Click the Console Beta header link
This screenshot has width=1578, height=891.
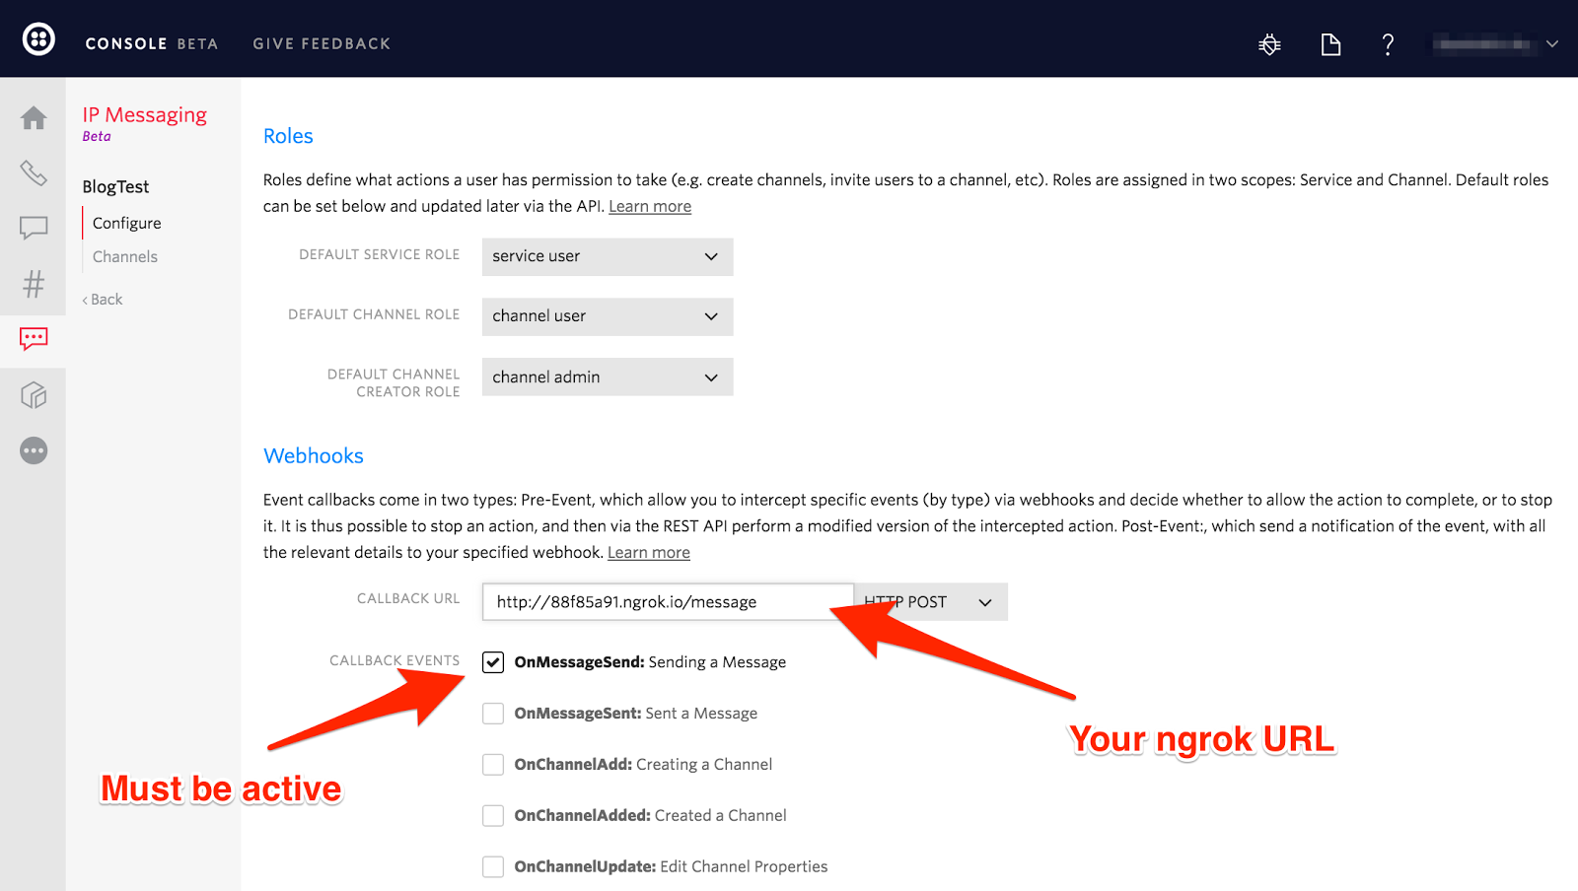pyautogui.click(x=152, y=43)
